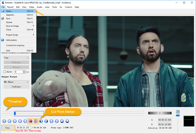Select Append... in the File menu
This screenshot has width=196, height=134.
coord(10,15)
